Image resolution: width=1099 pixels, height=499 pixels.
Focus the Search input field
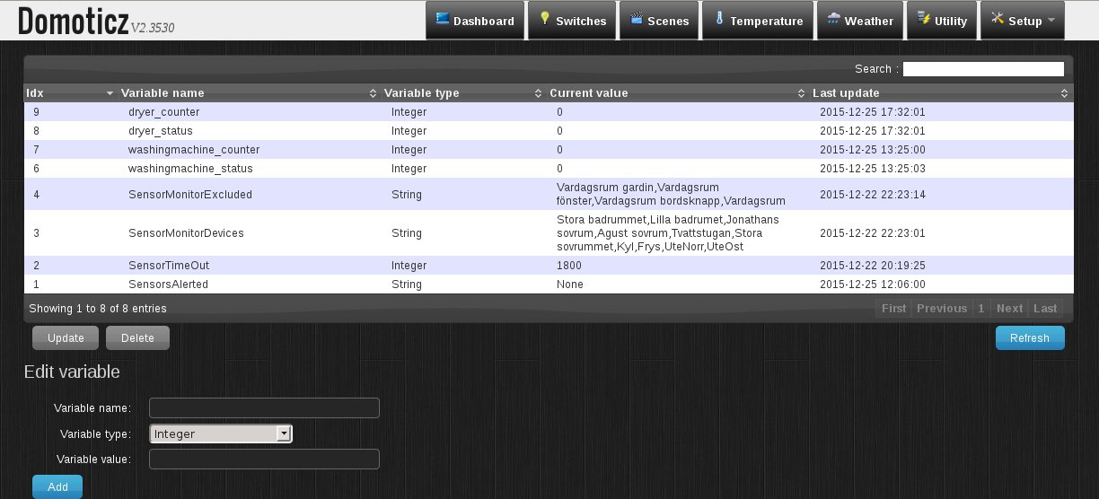(983, 69)
